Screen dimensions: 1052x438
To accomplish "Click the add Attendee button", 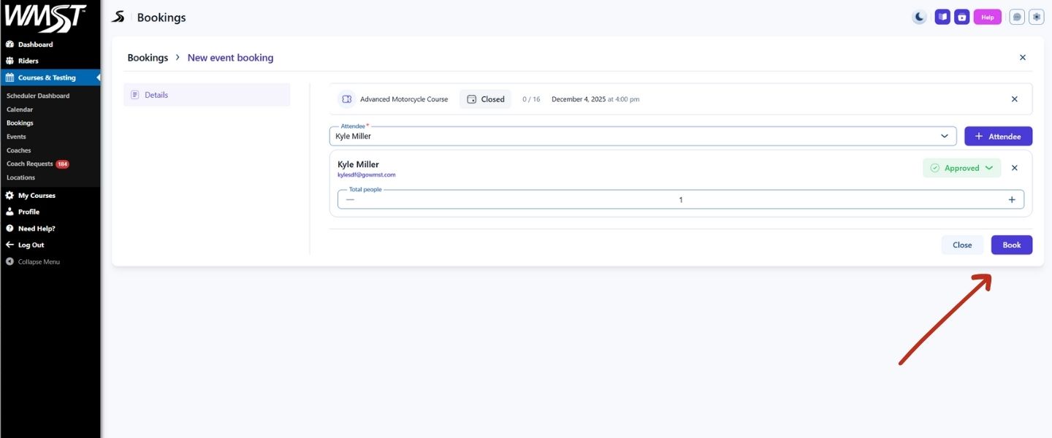I will tap(998, 137).
